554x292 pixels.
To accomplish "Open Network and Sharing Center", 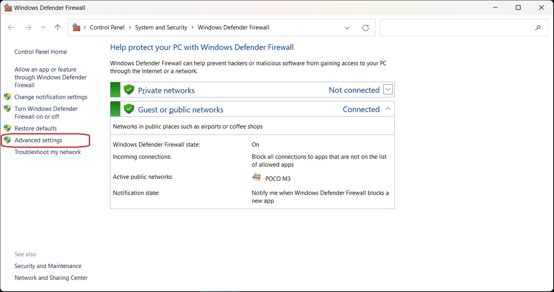I will [x=51, y=277].
